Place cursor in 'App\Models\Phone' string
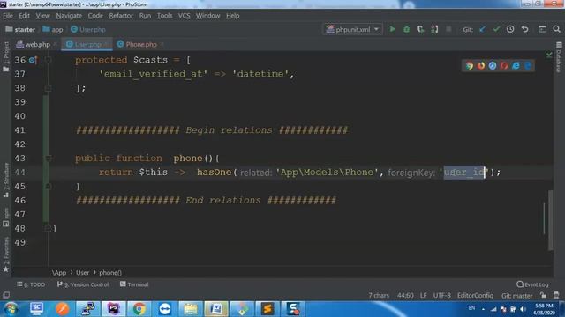Screen dimensions: 565x317 click(327, 173)
